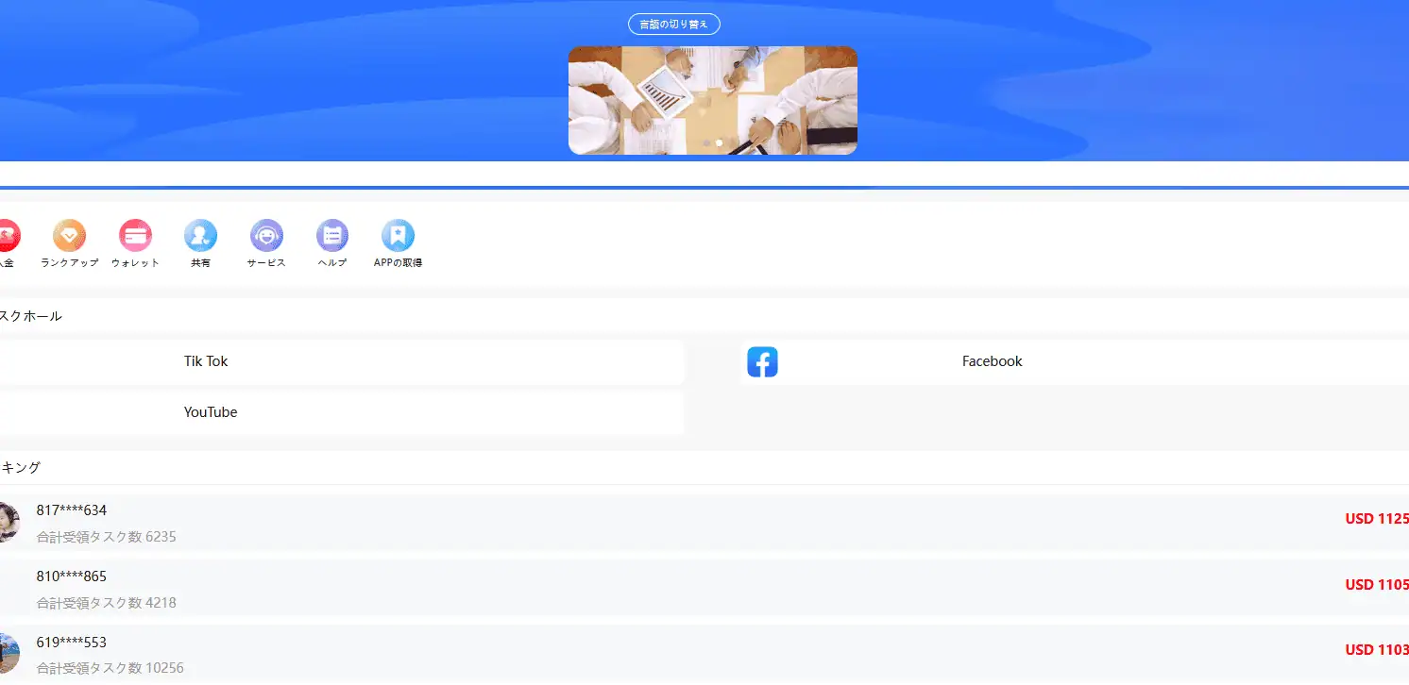The image size is (1409, 685).
Task: Click the ランクアップ diamond icon
Action: (69, 236)
